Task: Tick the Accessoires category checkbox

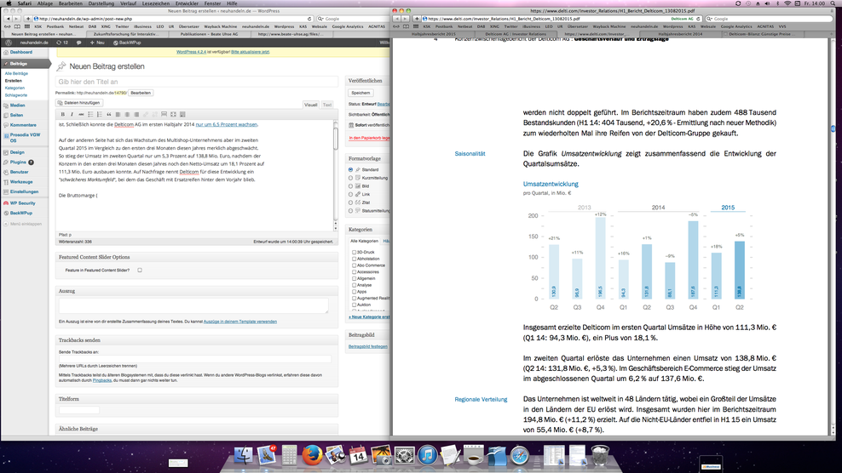Action: pos(354,272)
